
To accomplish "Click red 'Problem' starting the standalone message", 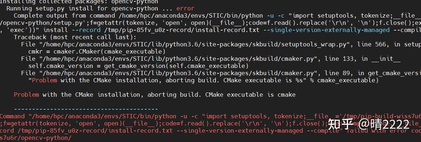I will [26, 95].
